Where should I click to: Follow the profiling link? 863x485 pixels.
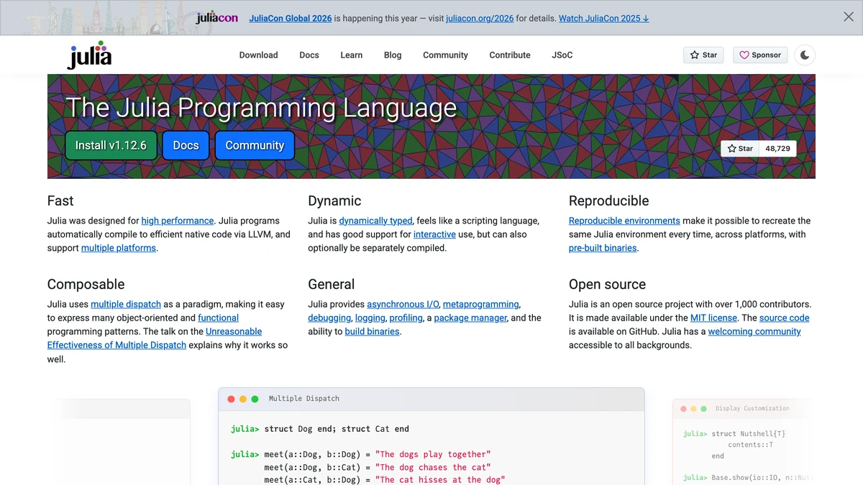[x=406, y=318]
